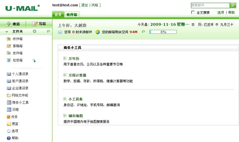
Task: Click the unread mail envelope icon
Action: pyautogui.click(x=60, y=32)
